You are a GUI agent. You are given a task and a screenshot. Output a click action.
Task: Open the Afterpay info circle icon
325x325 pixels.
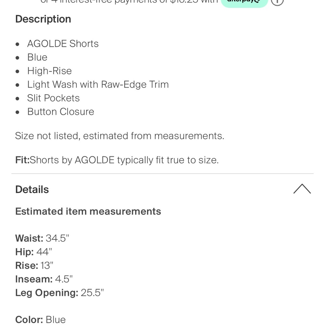pos(277,2)
